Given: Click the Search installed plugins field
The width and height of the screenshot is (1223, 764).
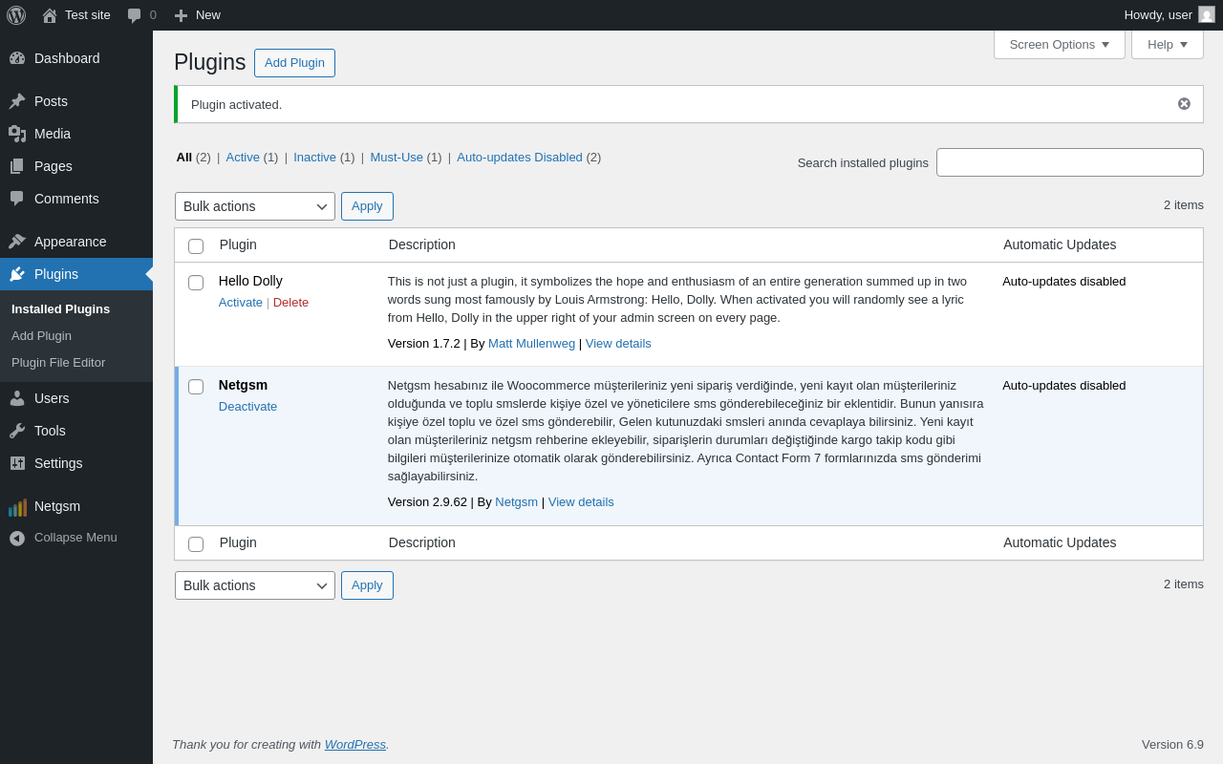Looking at the screenshot, I should click(1070, 162).
